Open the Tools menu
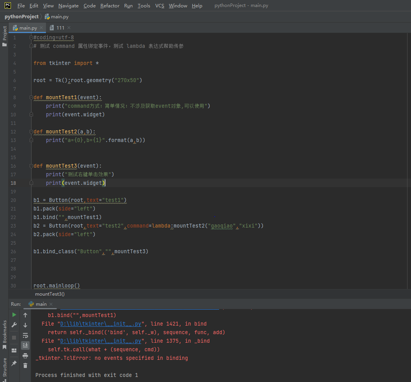The height and width of the screenshot is (382, 411). point(144,5)
